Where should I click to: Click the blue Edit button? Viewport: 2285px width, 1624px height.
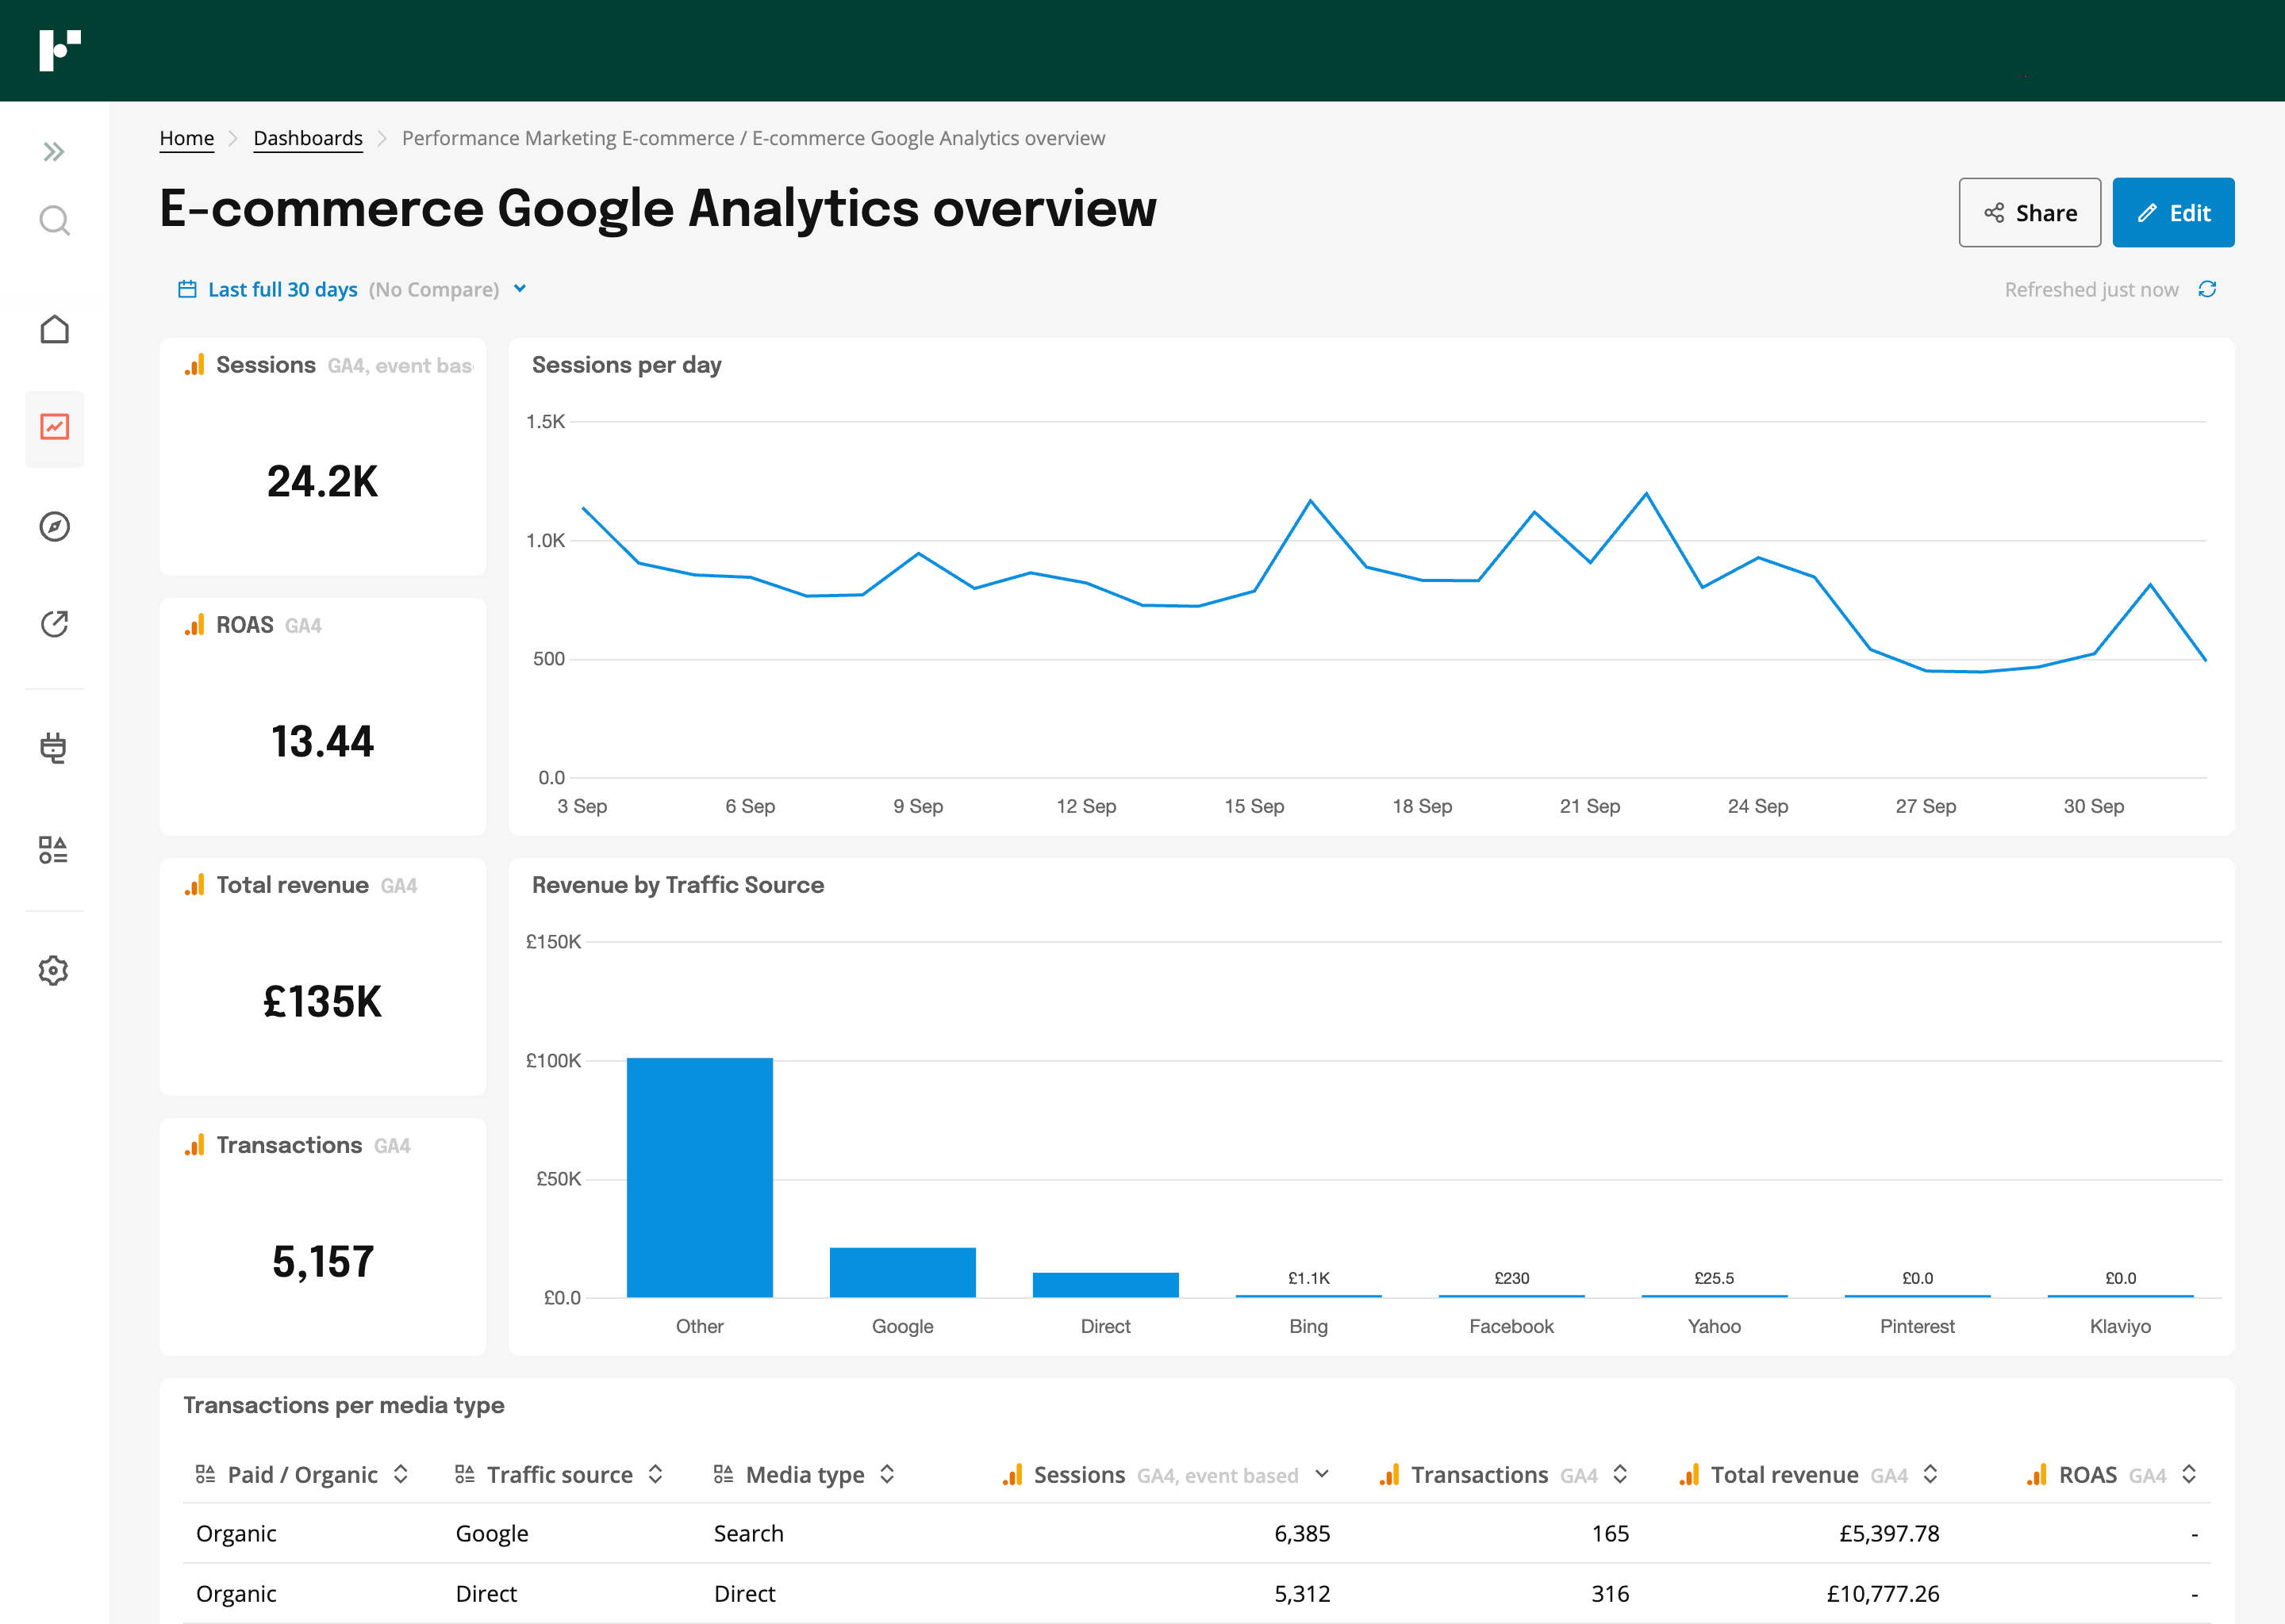pos(2173,212)
